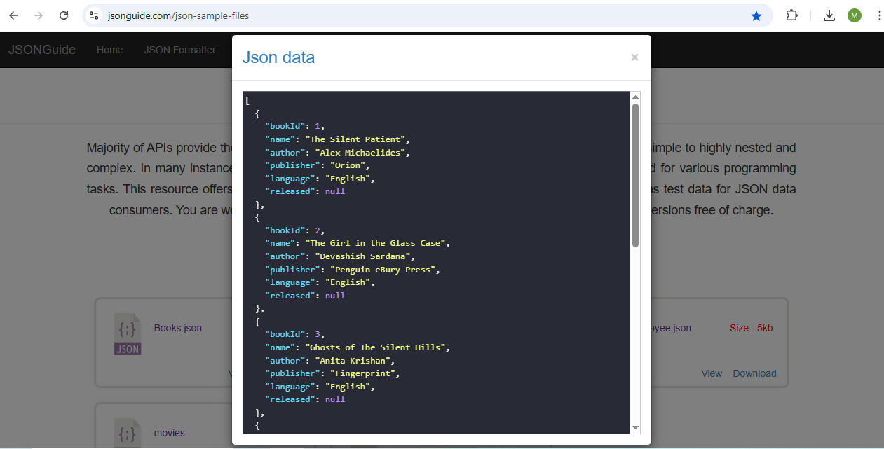884x449 pixels.
Task: Click the Books.json file icon
Action: pos(128,334)
